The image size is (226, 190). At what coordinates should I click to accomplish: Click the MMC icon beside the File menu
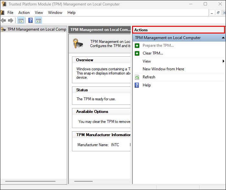coord(3,13)
